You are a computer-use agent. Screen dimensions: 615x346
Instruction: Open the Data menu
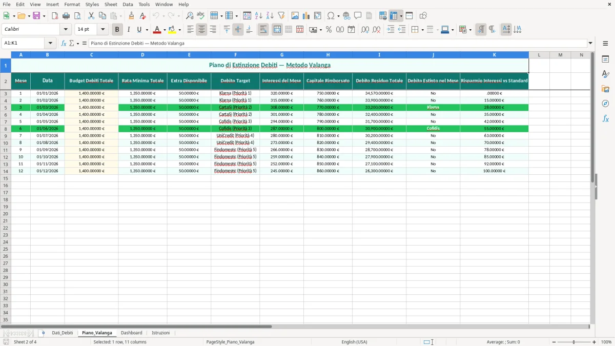pos(128,4)
